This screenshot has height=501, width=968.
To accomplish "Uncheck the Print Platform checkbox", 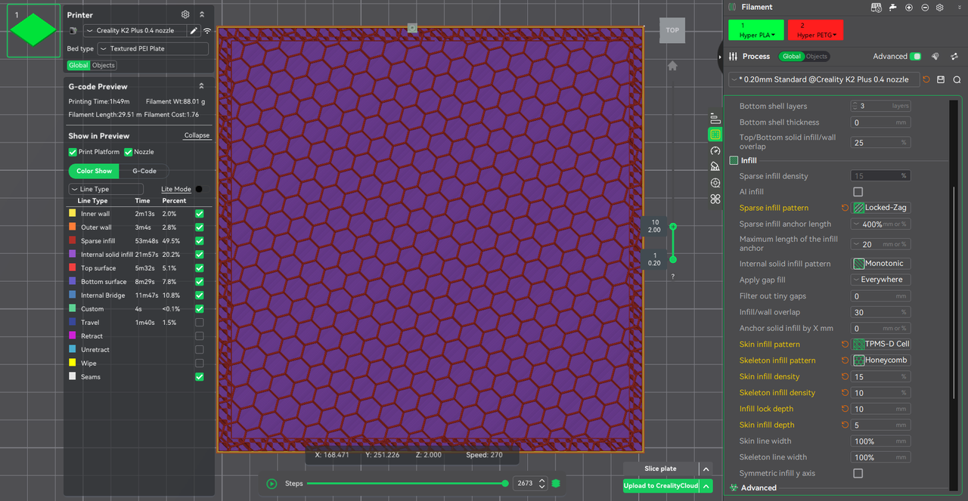I will click(x=73, y=152).
